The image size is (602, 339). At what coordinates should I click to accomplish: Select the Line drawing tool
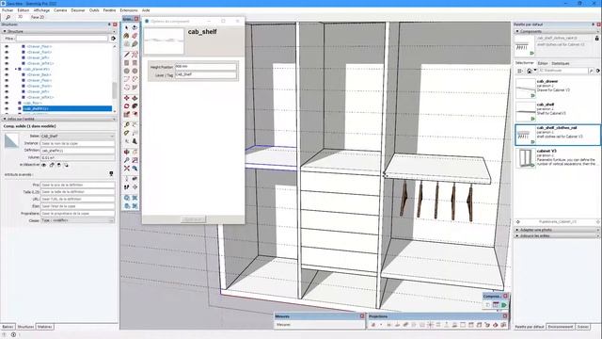[x=127, y=55]
